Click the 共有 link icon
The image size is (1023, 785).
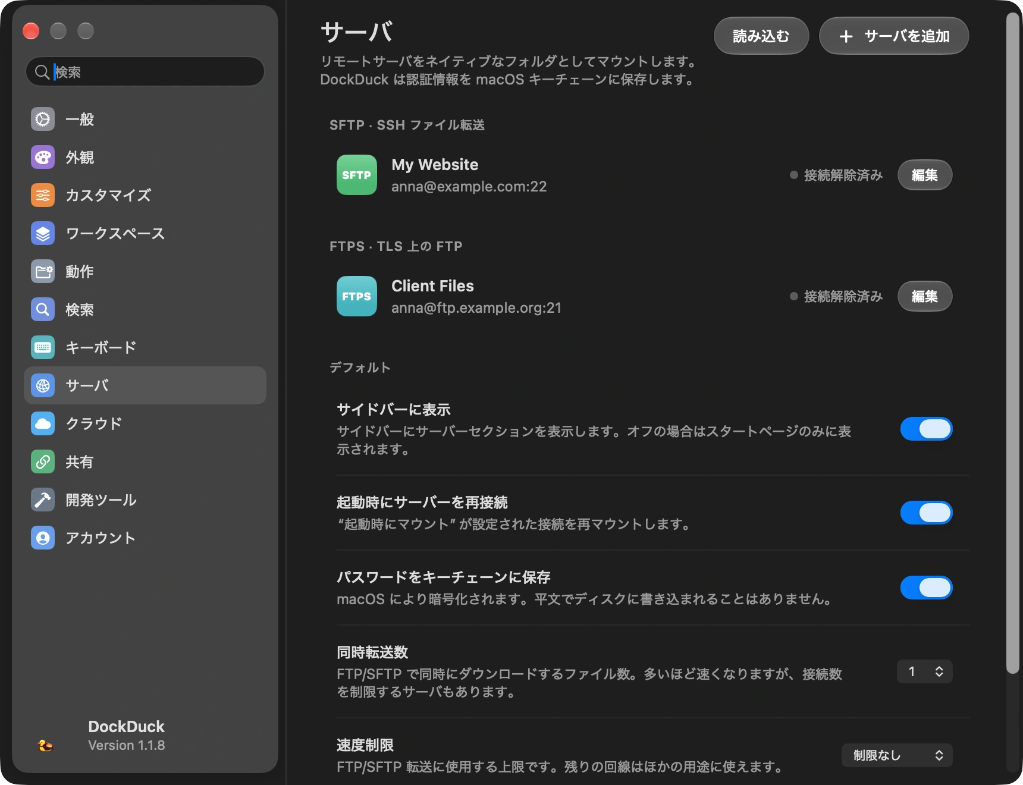tap(43, 462)
